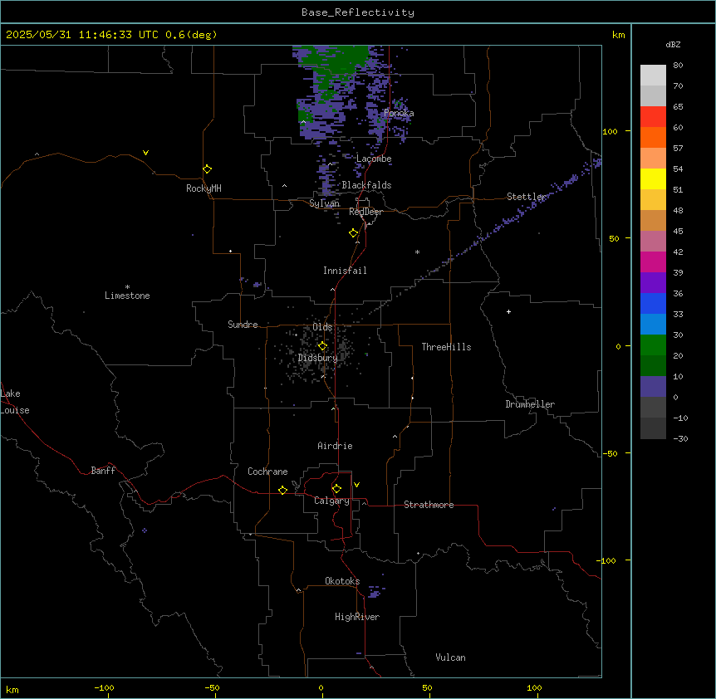Click the Olds town label
This screenshot has width=716, height=699.
(322, 327)
